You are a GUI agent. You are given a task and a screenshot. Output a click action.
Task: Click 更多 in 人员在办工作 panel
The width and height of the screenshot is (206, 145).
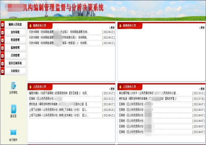click(x=112, y=89)
